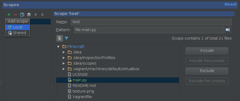The width and height of the screenshot is (240, 101).
Task: Click the green plus Add scope icon
Action: pos(9,15)
